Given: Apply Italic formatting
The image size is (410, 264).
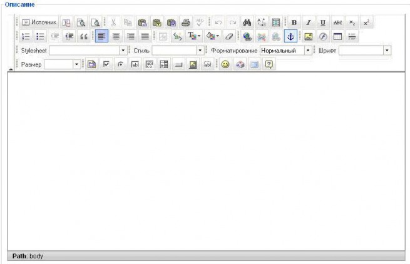Looking at the screenshot, I should 309,23.
